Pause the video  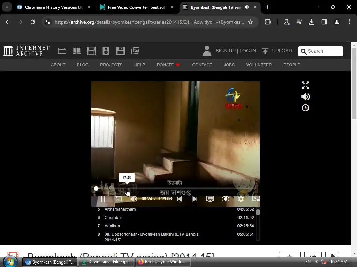pos(103,199)
